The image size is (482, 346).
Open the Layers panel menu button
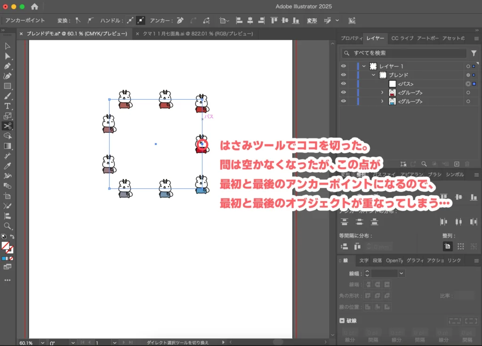[476, 39]
